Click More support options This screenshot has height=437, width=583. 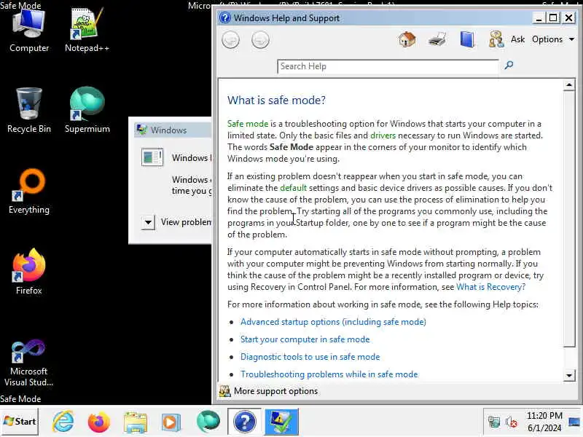275,391
